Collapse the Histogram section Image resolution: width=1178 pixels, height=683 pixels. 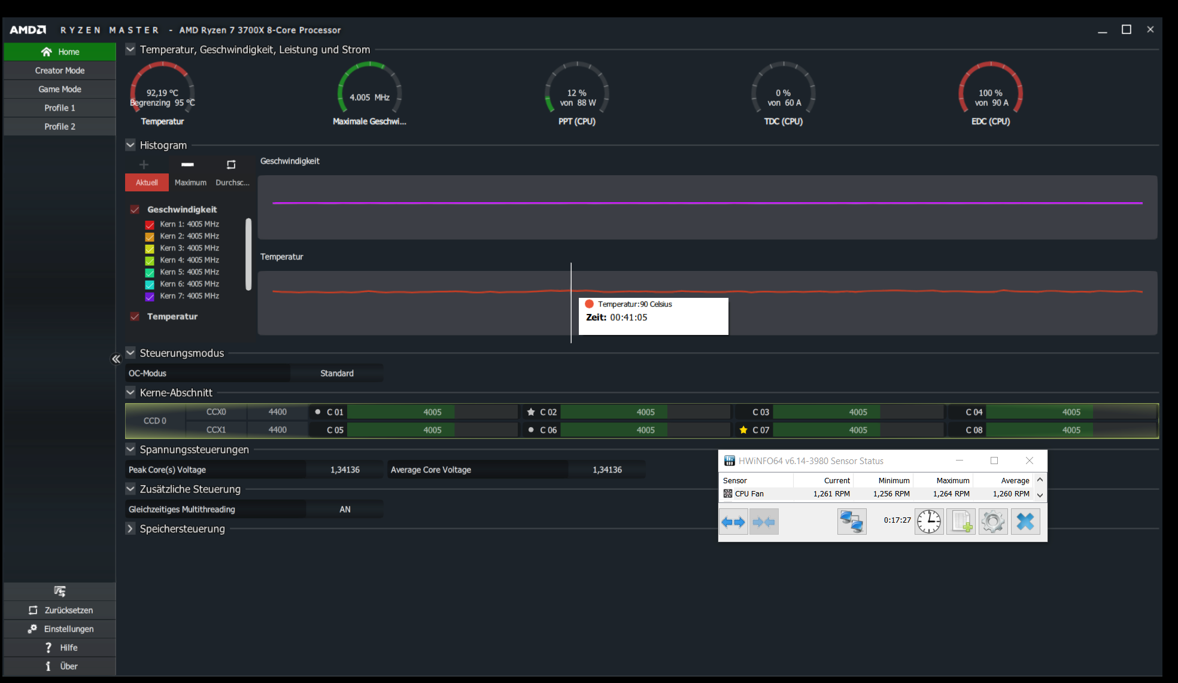[130, 145]
